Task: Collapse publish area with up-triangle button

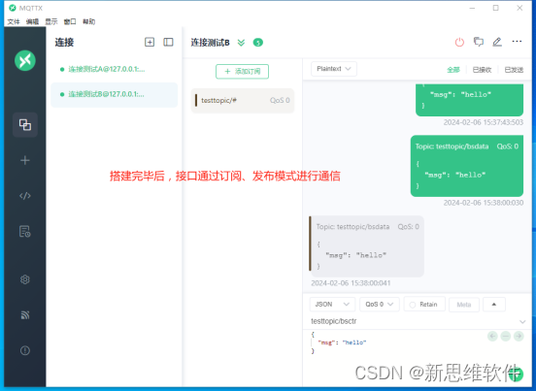Action: (494, 305)
